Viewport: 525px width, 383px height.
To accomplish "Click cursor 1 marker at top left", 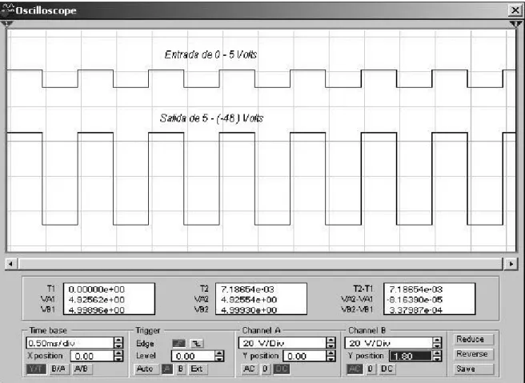I will (6, 24).
